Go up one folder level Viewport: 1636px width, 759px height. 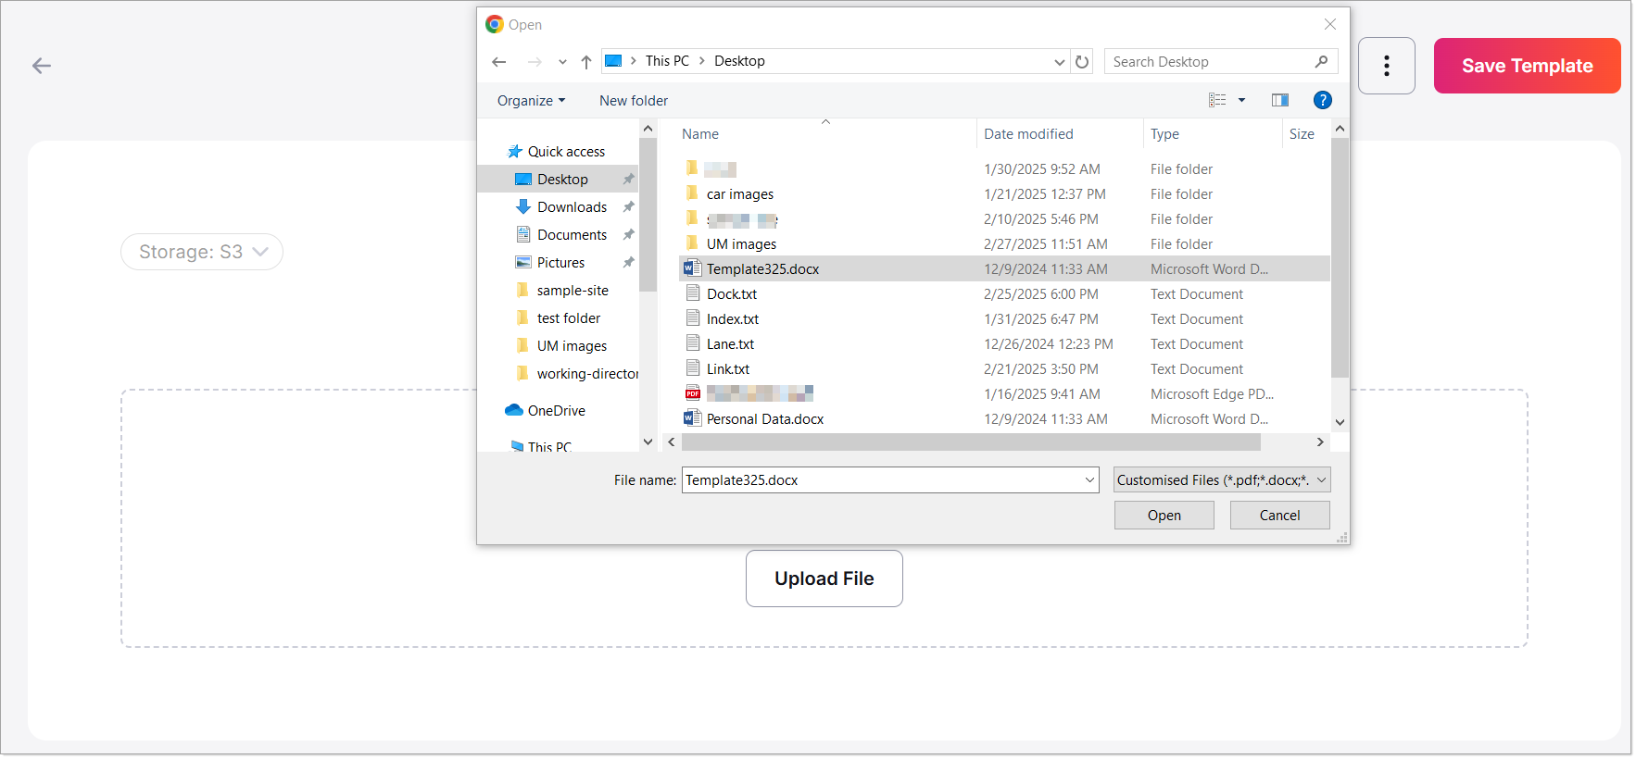coord(586,62)
